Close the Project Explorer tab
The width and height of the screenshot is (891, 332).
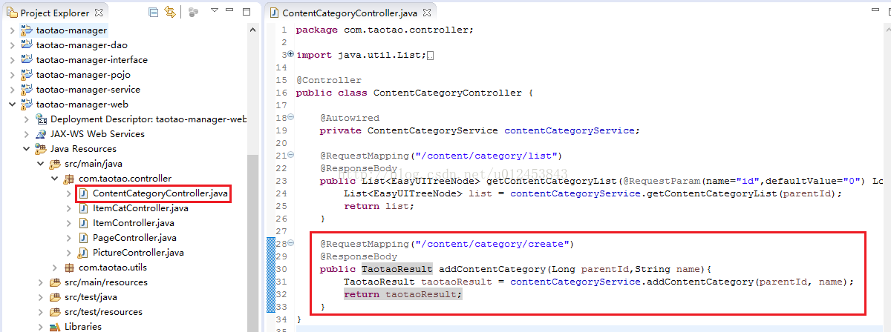pyautogui.click(x=100, y=13)
